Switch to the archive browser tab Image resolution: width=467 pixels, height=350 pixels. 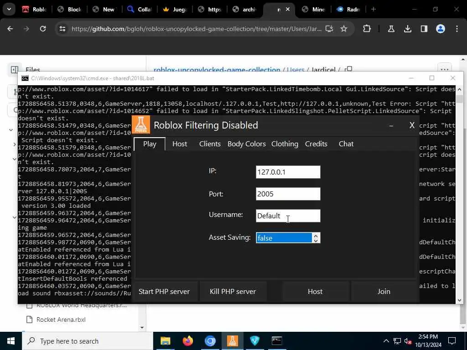click(x=245, y=9)
